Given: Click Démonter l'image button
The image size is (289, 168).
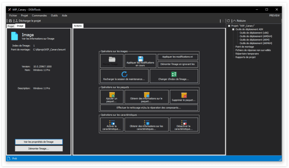Looking at the screenshot, I should point(39,149).
